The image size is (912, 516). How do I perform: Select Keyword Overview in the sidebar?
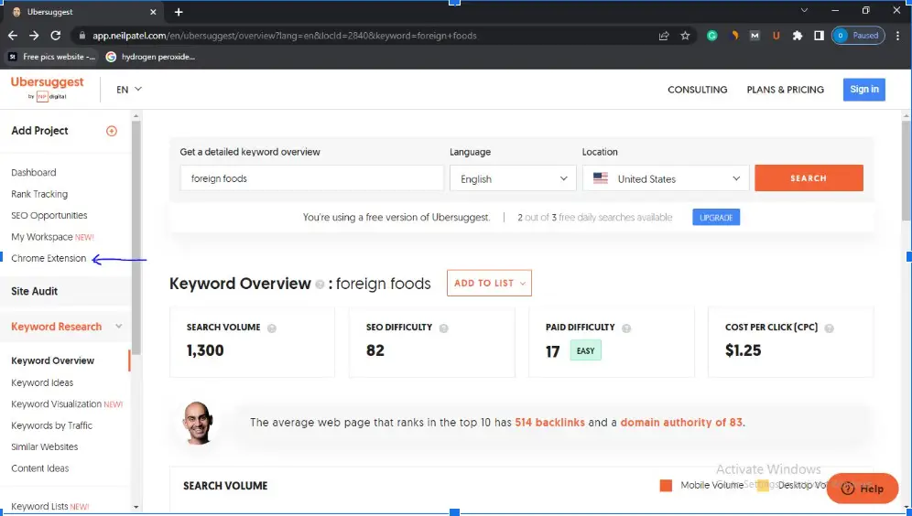click(x=53, y=360)
